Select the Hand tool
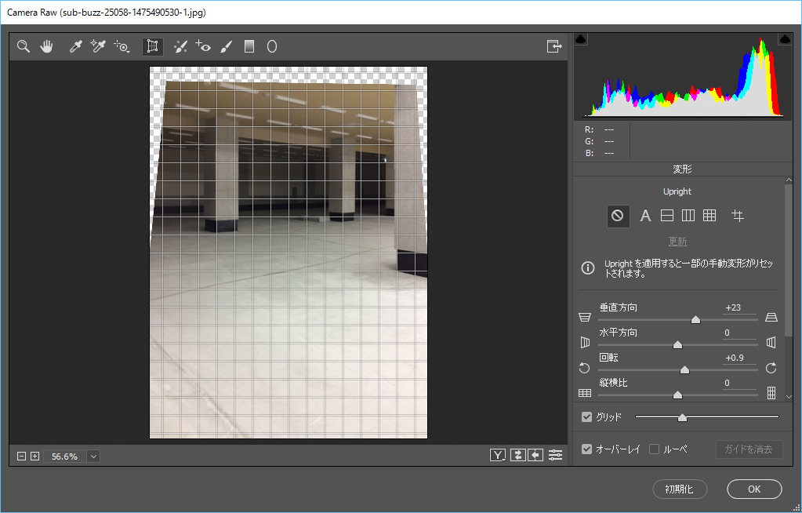Image resolution: width=802 pixels, height=513 pixels. click(x=46, y=46)
